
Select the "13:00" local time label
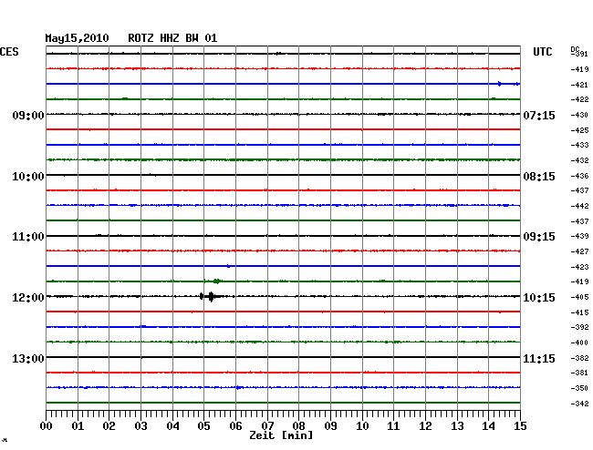click(28, 358)
